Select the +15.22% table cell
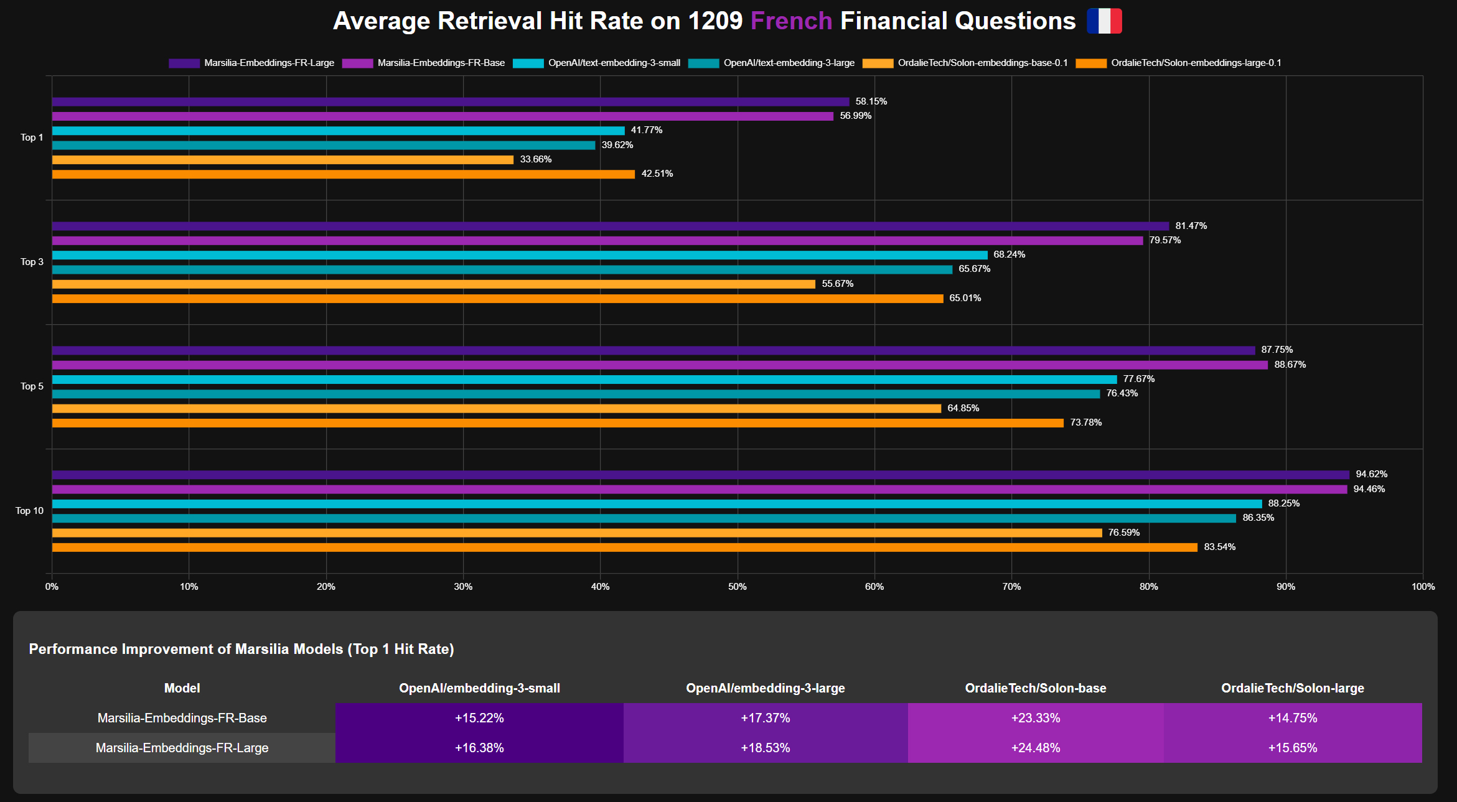This screenshot has width=1457, height=802. 479,718
